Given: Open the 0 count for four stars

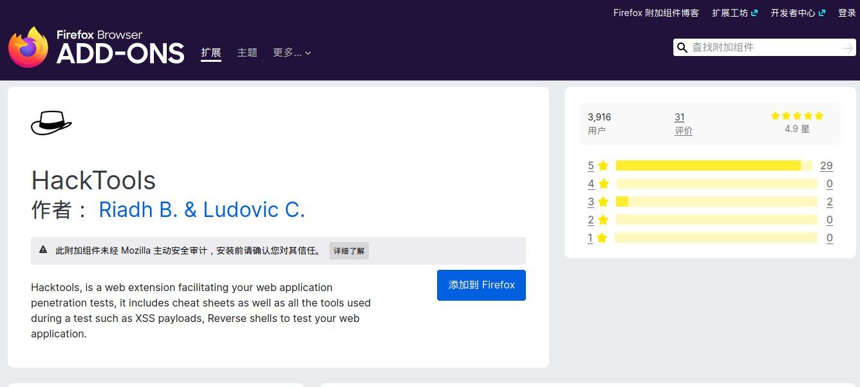Looking at the screenshot, I should point(830,184).
